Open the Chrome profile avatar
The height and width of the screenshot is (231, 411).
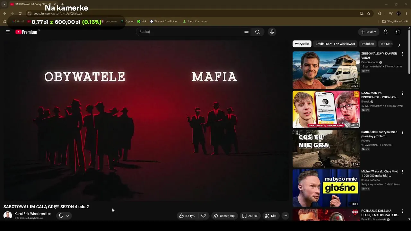[x=398, y=13]
